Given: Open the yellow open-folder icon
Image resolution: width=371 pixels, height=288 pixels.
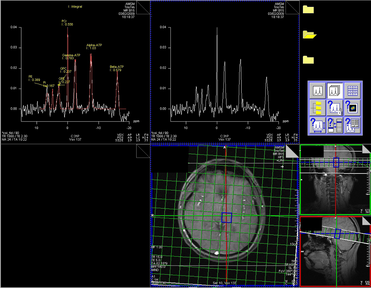Looking at the screenshot, I should click(x=309, y=35).
